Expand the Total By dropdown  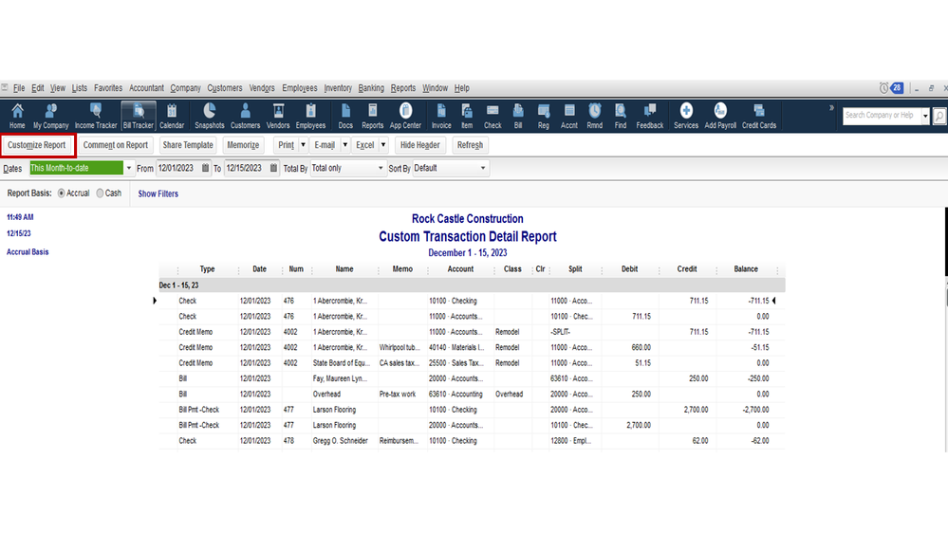(x=381, y=168)
